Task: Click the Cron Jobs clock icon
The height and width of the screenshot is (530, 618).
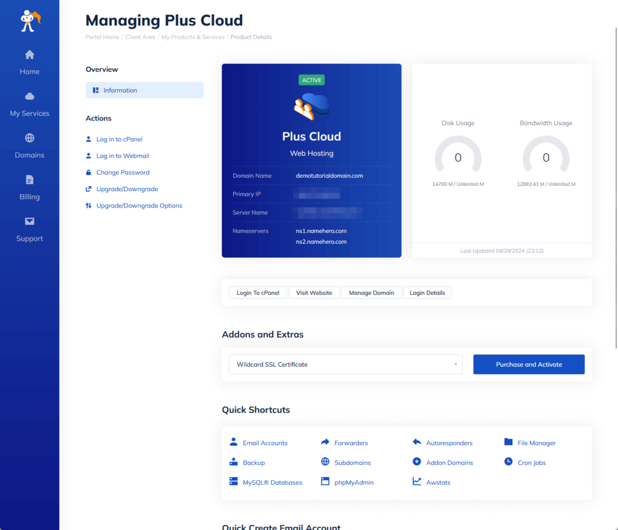Action: coord(508,461)
